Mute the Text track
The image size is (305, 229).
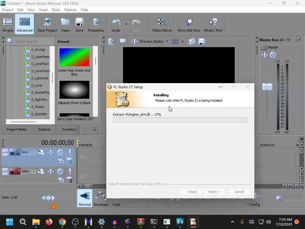(x=60, y=152)
